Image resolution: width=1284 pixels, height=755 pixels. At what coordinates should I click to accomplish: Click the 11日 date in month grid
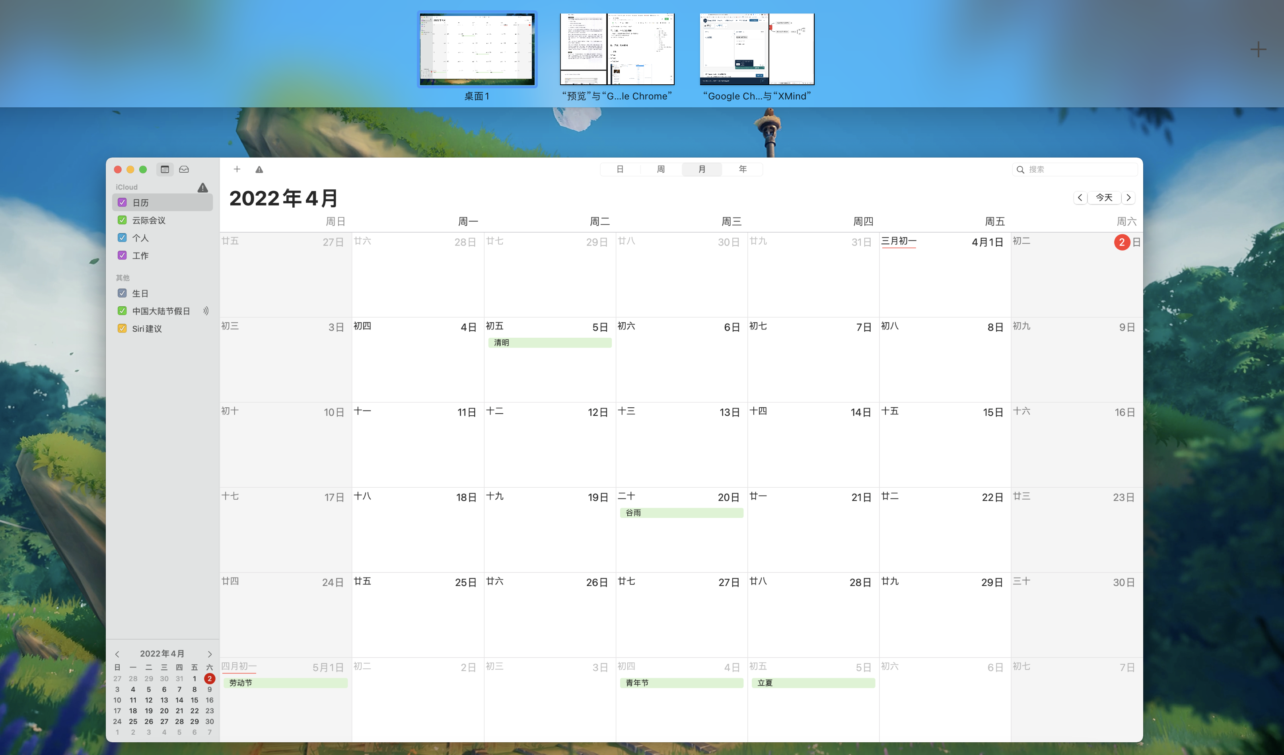pos(467,413)
